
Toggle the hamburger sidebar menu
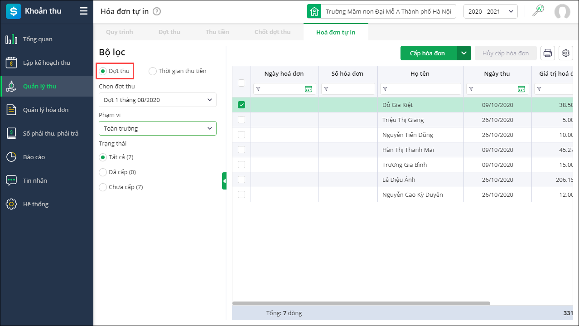pyautogui.click(x=84, y=11)
